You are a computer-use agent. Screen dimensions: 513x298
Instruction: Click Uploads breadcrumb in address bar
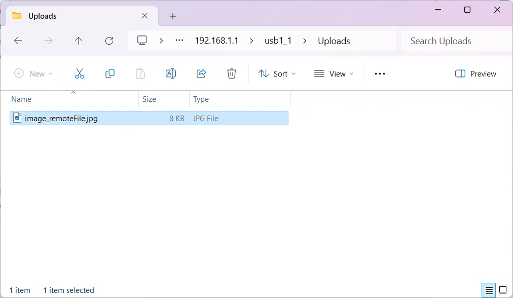(x=334, y=41)
